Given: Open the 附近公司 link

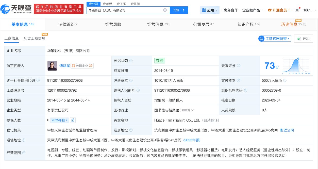Looking at the screenshot, I should click(287, 130).
